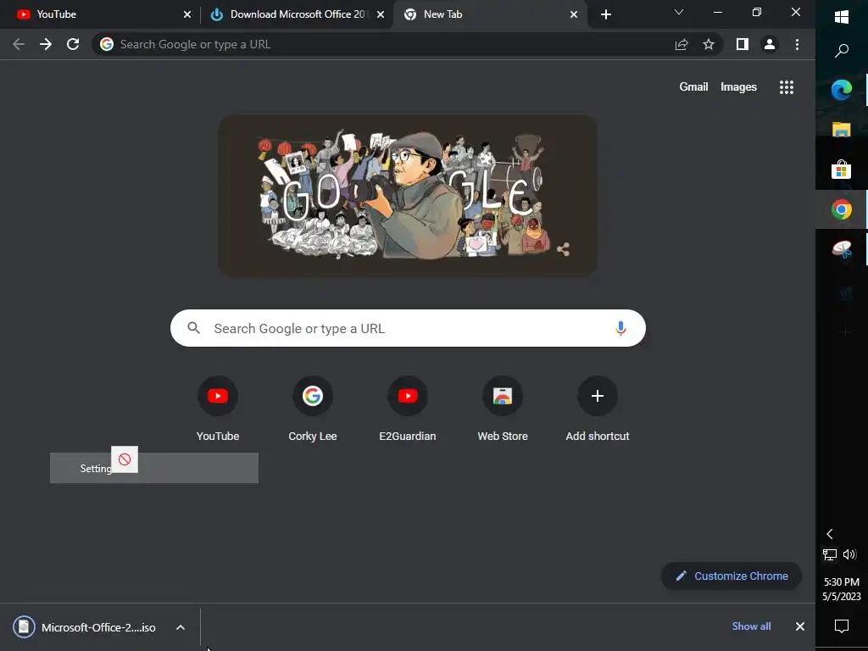Open a new browser tab
This screenshot has width=868, height=651.
606,14
